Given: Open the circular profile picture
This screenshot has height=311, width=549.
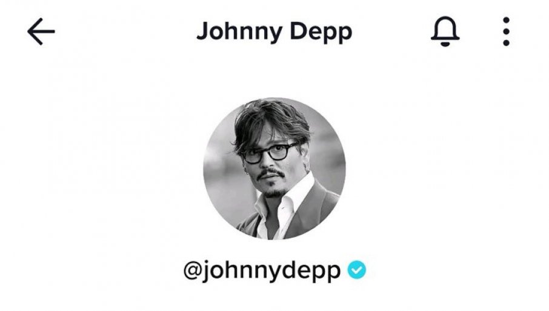Looking at the screenshot, I should [274, 169].
